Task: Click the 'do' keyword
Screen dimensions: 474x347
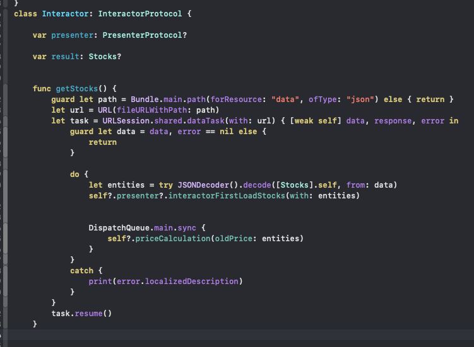Action: pyautogui.click(x=74, y=174)
